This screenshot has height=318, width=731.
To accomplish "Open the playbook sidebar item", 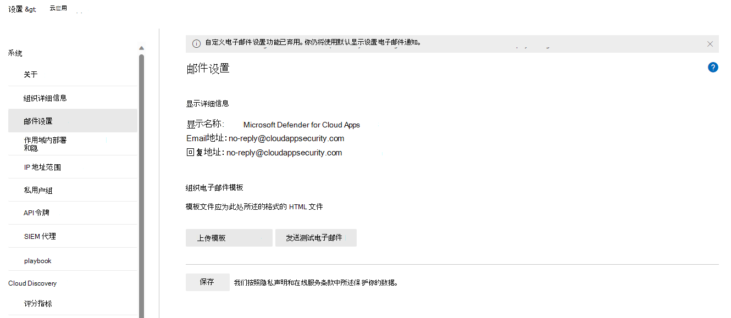I will [x=73, y=260].
